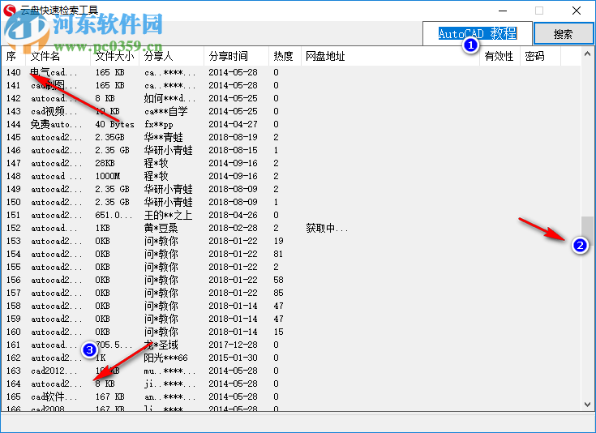
Task: Click the 搜索 search button
Action: click(x=564, y=34)
